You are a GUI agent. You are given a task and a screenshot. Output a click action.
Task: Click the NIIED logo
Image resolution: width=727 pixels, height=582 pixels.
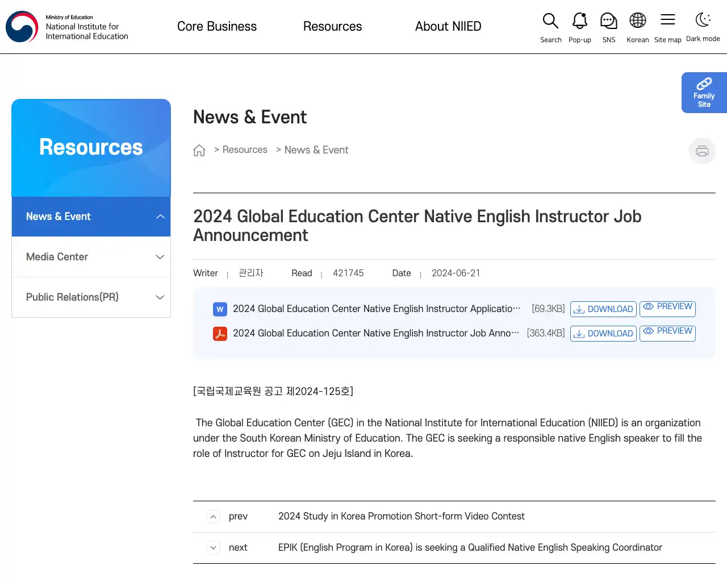67,27
